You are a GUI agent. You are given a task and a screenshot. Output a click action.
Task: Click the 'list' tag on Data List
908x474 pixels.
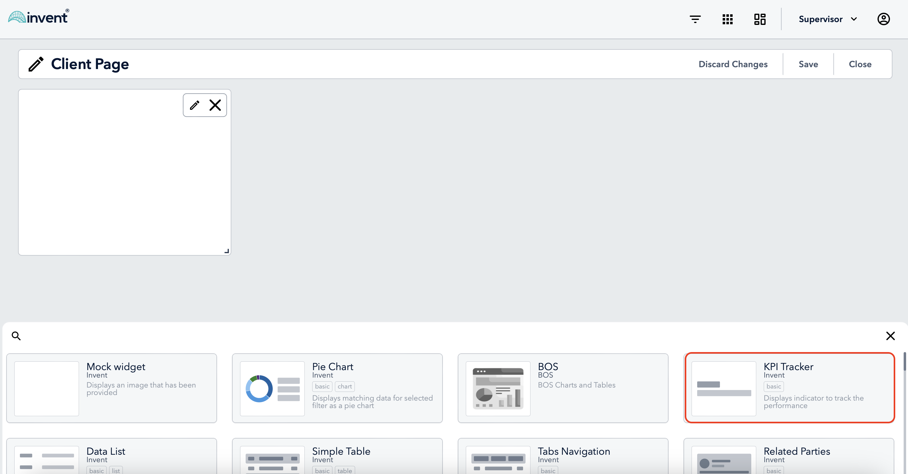click(x=116, y=471)
